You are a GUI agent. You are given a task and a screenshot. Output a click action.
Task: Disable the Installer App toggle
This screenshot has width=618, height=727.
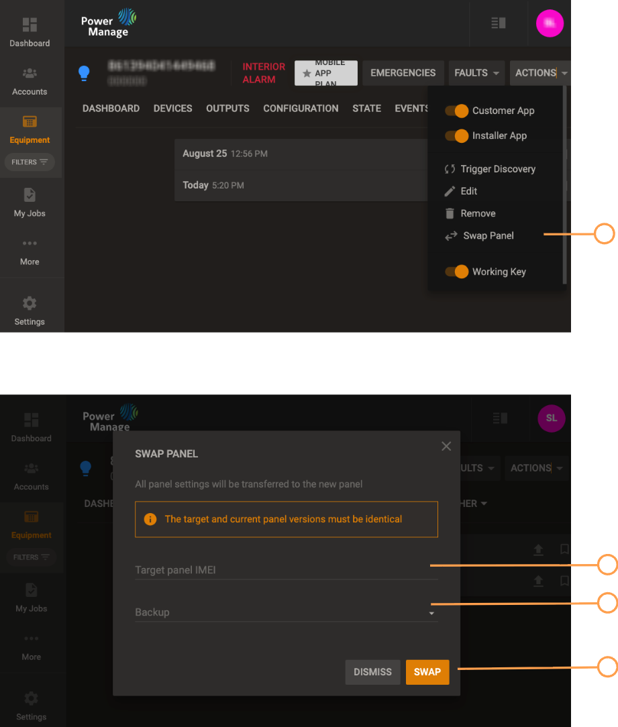[x=456, y=135]
